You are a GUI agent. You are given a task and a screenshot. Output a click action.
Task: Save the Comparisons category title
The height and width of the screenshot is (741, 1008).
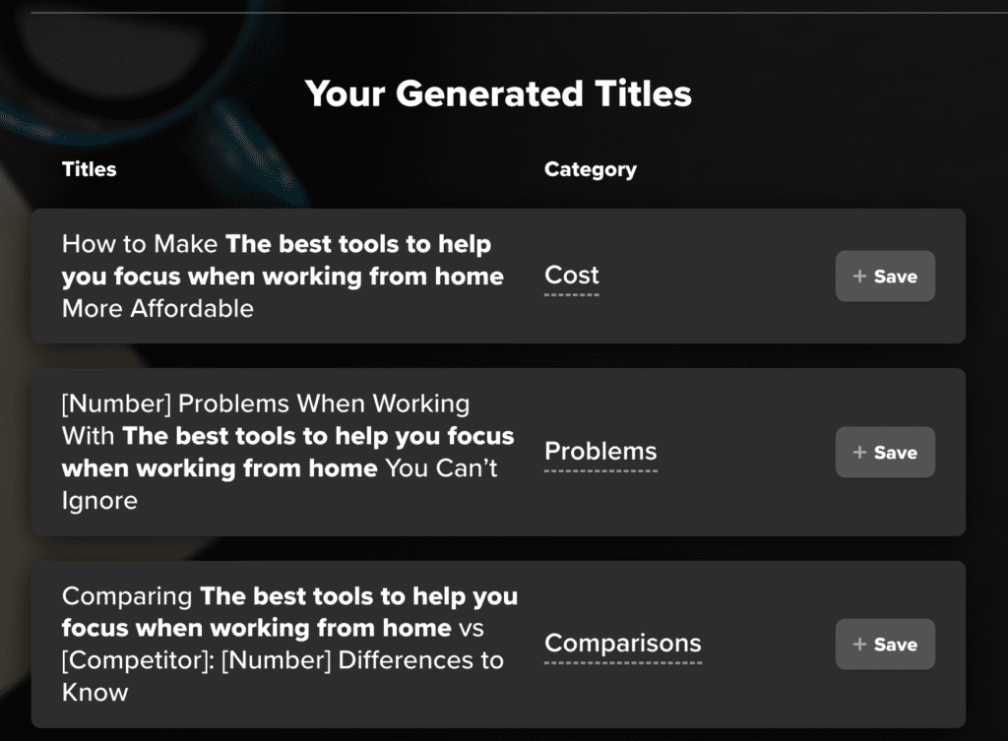point(885,644)
